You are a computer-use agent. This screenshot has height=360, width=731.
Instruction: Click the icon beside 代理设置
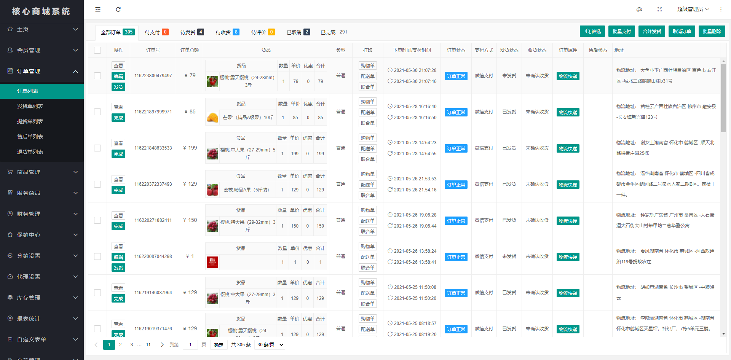pos(10,276)
